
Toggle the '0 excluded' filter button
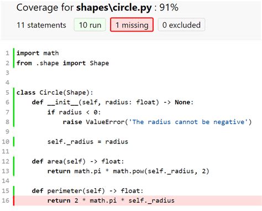click(x=181, y=25)
